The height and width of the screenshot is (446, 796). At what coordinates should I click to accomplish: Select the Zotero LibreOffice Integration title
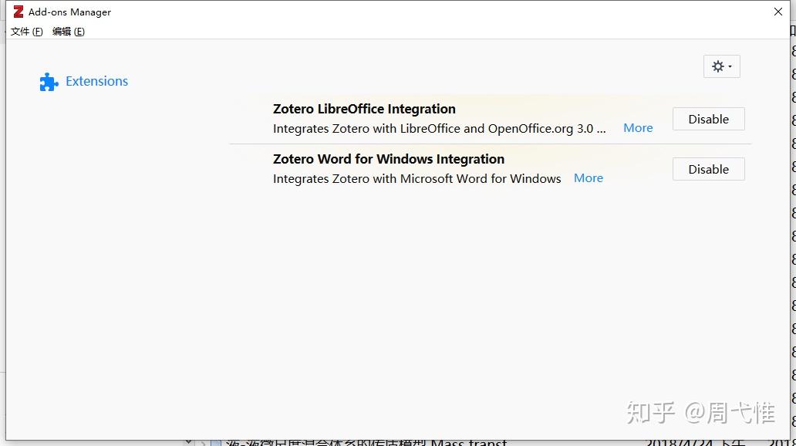[x=364, y=109]
